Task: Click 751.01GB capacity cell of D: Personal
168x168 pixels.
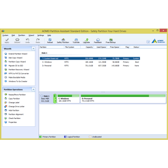Action: [89, 66]
